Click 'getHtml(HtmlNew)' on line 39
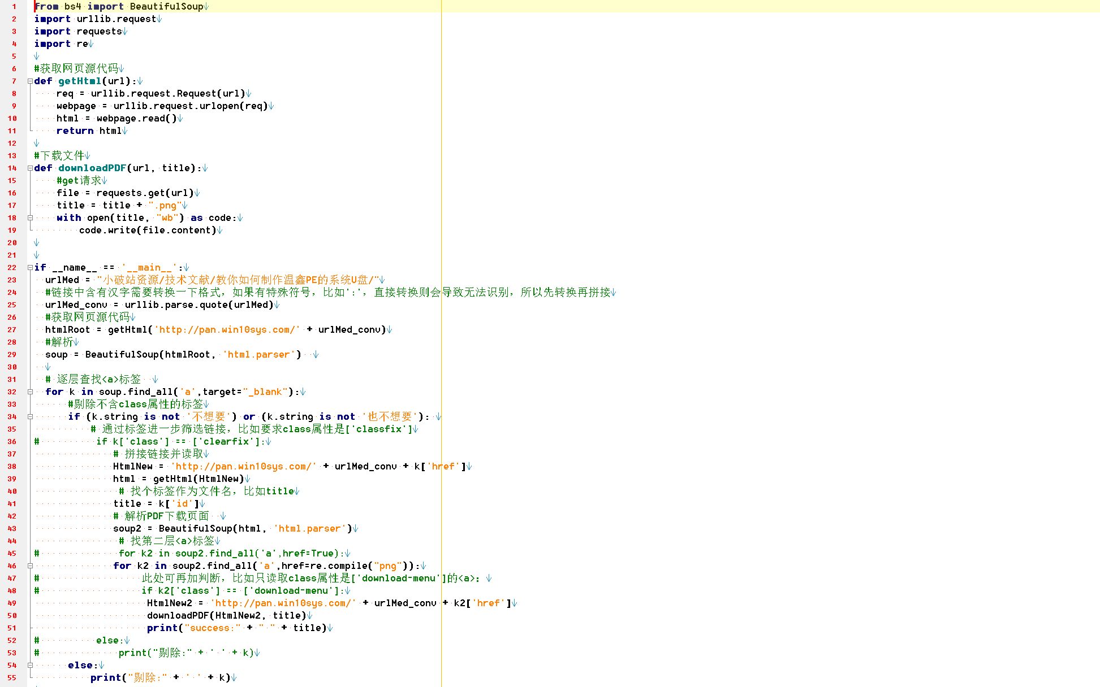 pos(199,479)
